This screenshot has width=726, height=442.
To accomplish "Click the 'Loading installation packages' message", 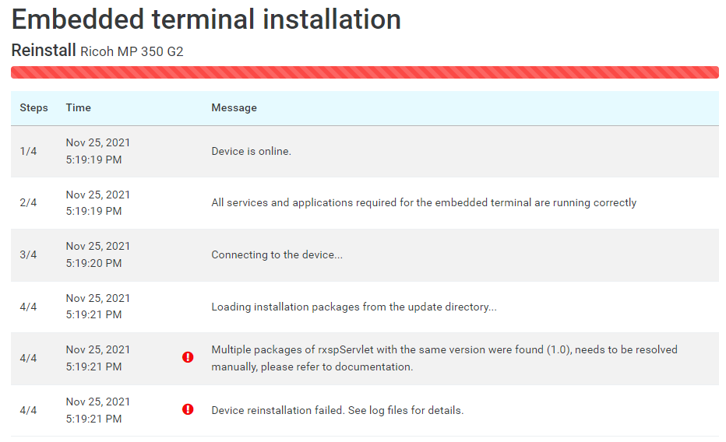I will (354, 307).
